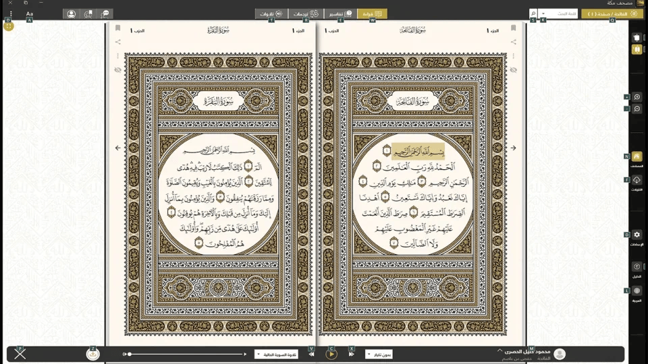Open the settings gear in right sidebar
Screen dimensions: 648x364
tap(637, 235)
